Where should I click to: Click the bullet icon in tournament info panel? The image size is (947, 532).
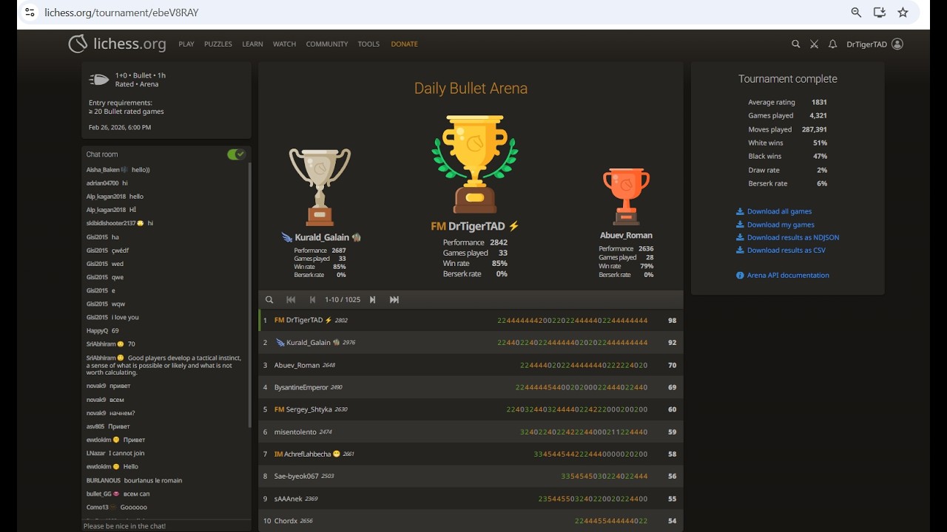[99, 80]
